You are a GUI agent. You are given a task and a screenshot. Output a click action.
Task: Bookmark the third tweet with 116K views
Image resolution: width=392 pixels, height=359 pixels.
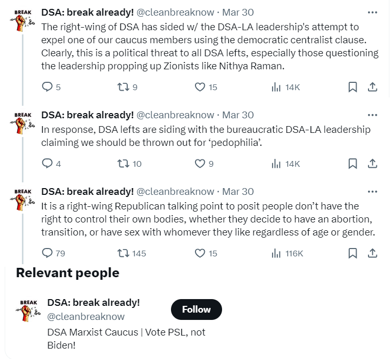[352, 253]
